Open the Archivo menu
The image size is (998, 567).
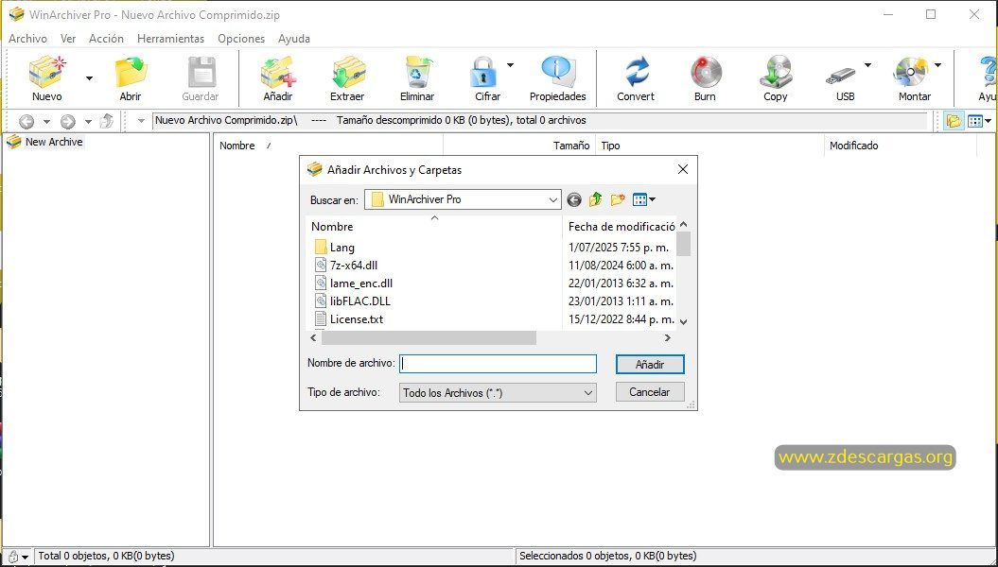coord(28,39)
